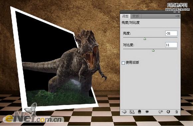Return to adjustment list with back arrow
Screen dimensions: 193x126
124,112
